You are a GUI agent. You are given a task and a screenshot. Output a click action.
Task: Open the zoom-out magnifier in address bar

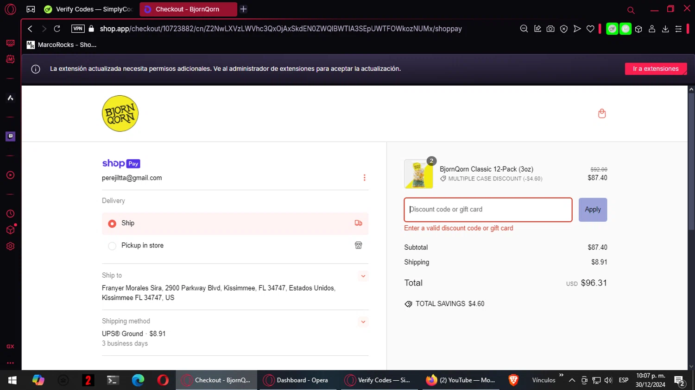[x=524, y=29]
